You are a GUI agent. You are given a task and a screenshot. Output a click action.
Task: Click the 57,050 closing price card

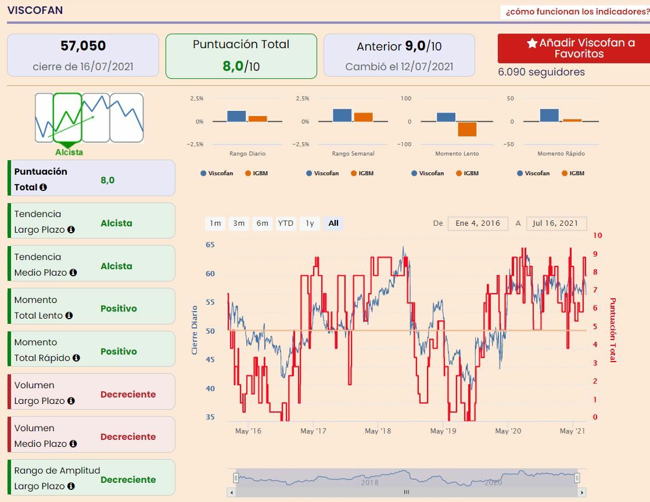[83, 55]
